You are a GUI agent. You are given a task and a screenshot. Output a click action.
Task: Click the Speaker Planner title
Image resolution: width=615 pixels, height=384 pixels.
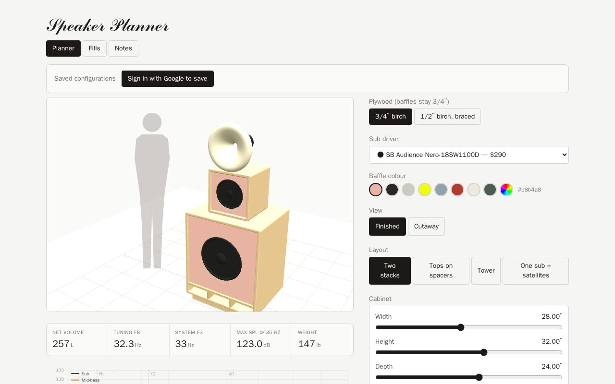tap(108, 26)
